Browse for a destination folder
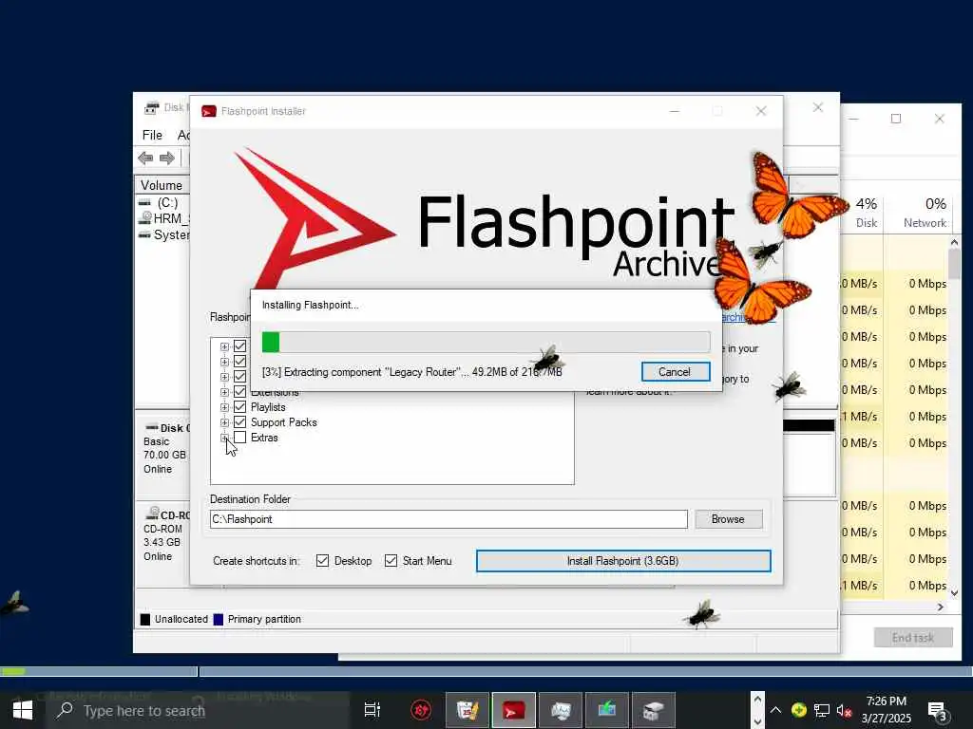The height and width of the screenshot is (729, 973). pos(728,519)
